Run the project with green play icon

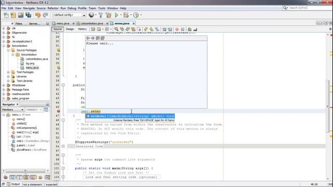pyautogui.click(x=117, y=15)
